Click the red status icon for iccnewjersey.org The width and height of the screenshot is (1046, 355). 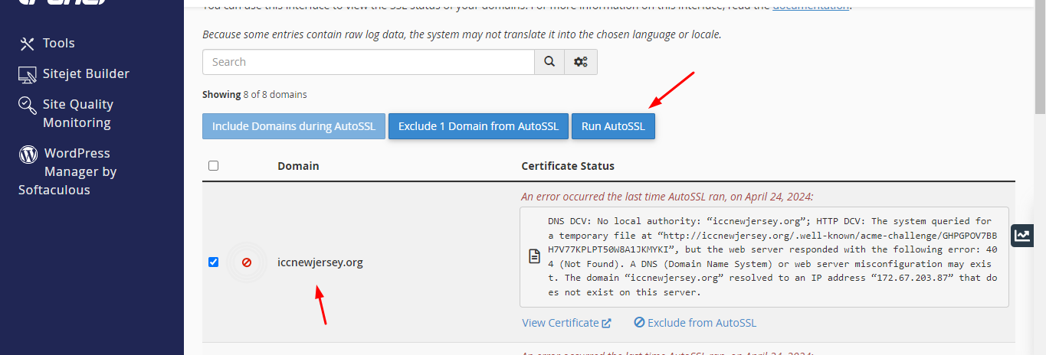pos(247,262)
